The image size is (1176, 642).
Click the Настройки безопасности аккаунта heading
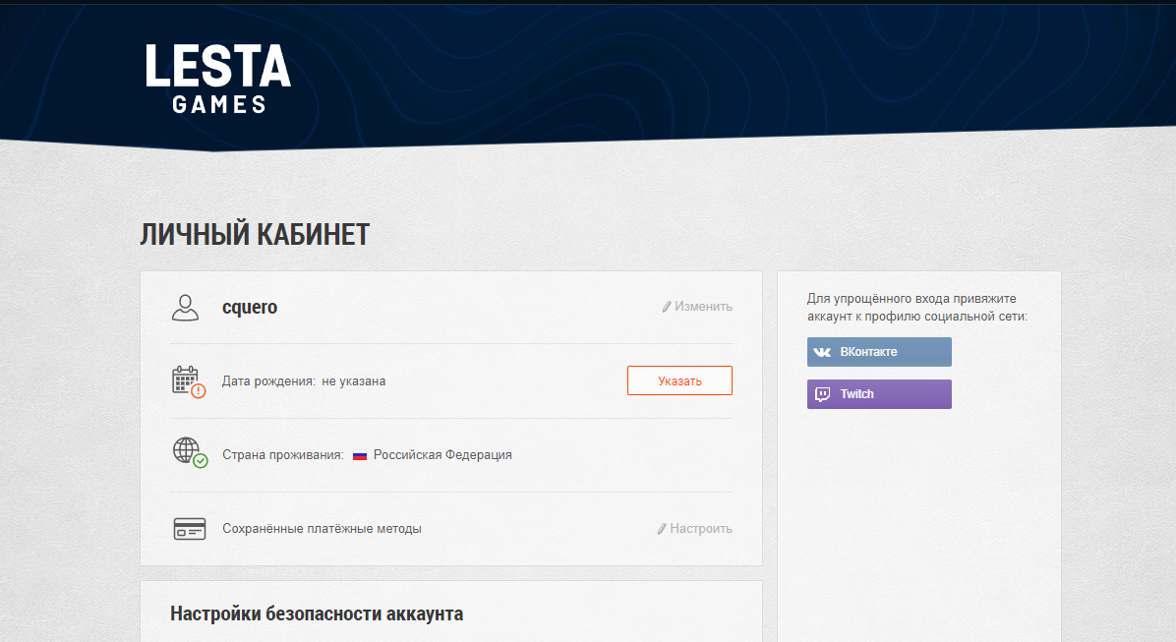(x=317, y=614)
